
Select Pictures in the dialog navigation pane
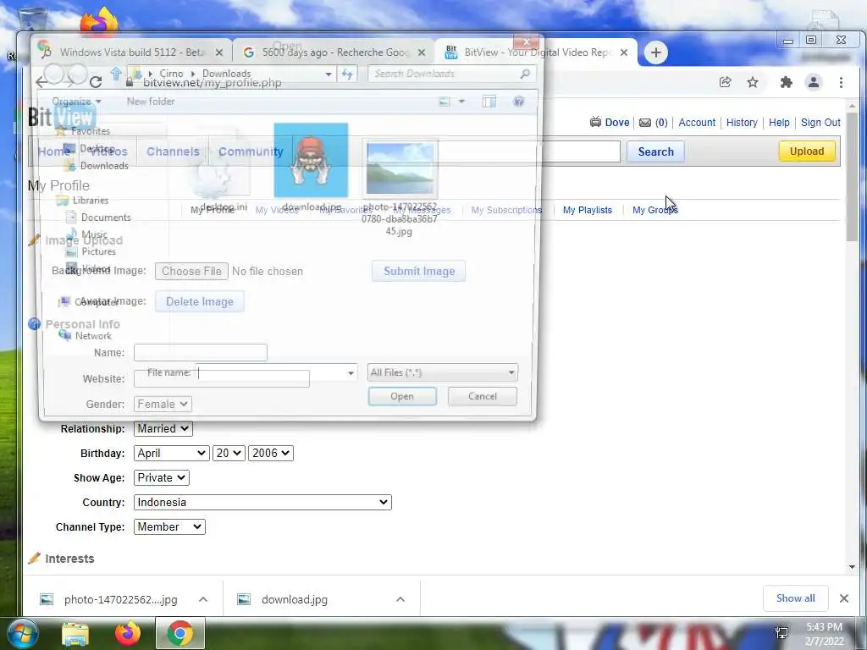(98, 251)
